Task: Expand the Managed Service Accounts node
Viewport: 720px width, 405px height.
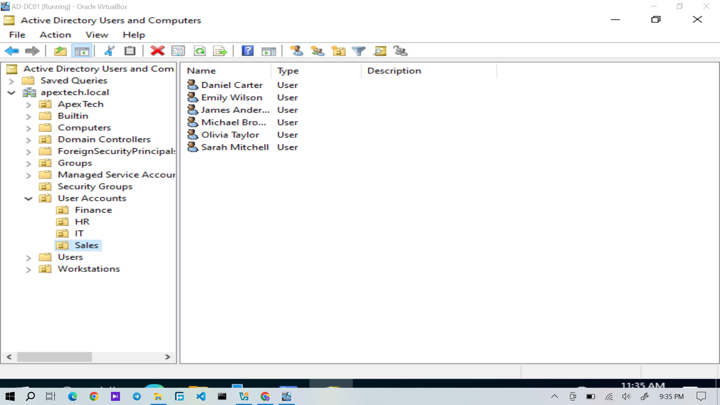Action: tap(28, 175)
